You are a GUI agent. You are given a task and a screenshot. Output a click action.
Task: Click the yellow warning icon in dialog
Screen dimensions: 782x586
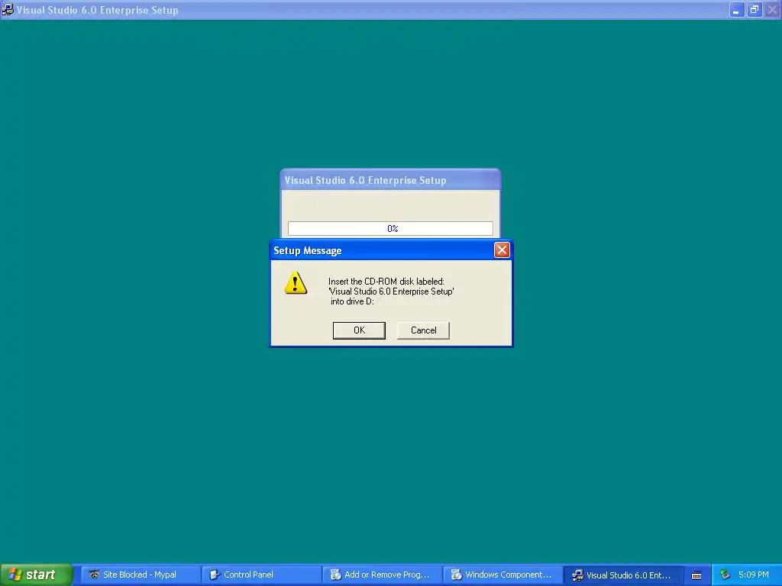point(296,283)
